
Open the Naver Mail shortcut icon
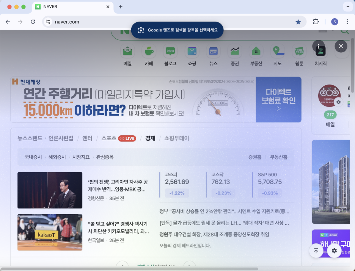[127, 51]
